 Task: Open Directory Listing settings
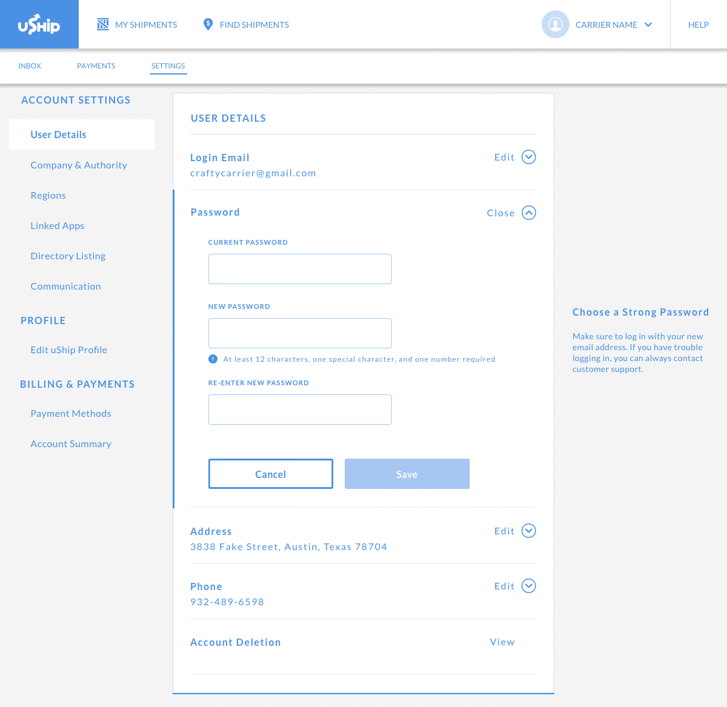(68, 256)
